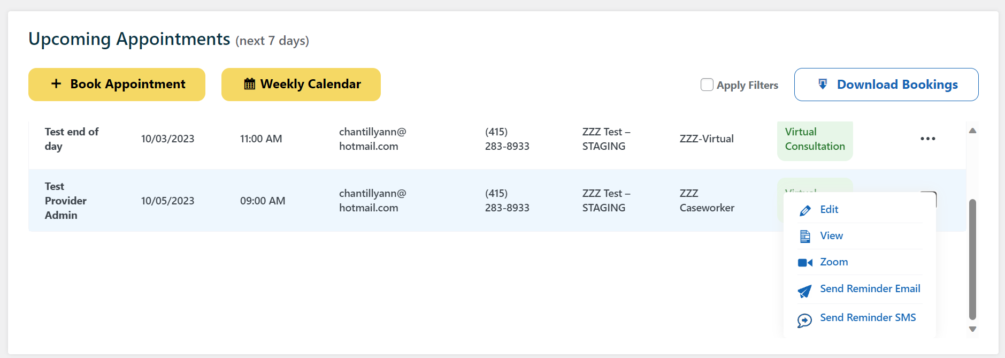Click the plus icon on Book Appointment
Viewport: 1005px width, 358px height.
point(56,84)
